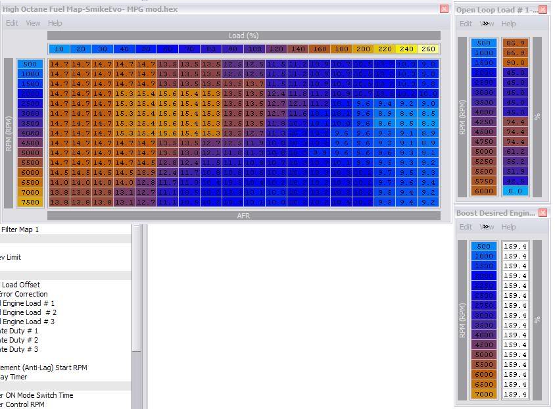Select Load column header 200 in fuel map
The height and width of the screenshot is (409, 555).
363,49
